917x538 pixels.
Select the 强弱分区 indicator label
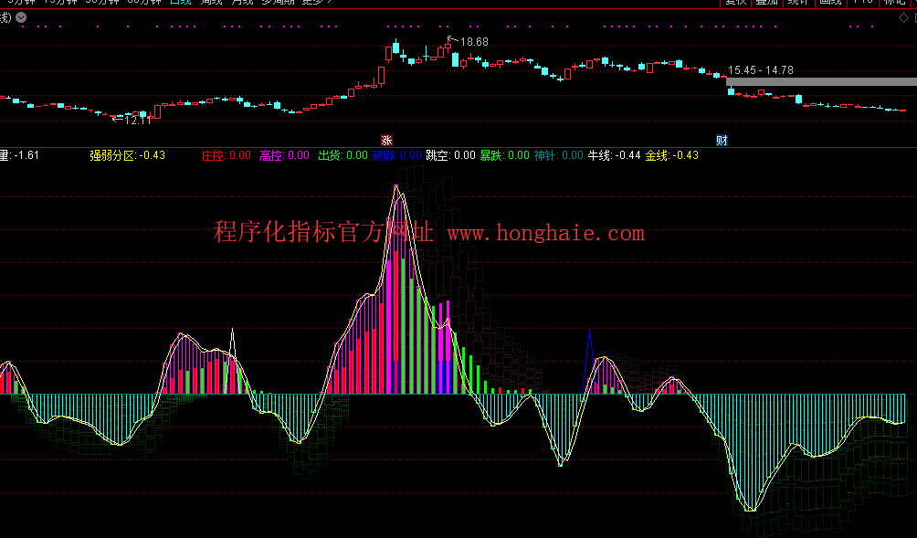(112, 155)
